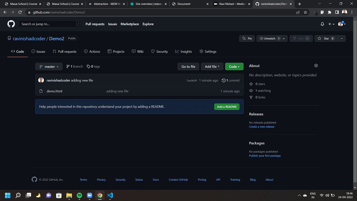Click the repository bookmark icon beside ravinishadcoder

[9, 38]
